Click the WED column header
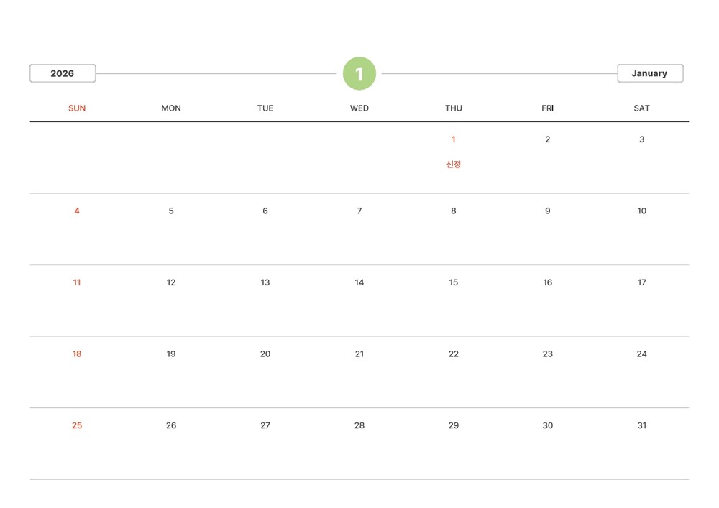 click(359, 108)
